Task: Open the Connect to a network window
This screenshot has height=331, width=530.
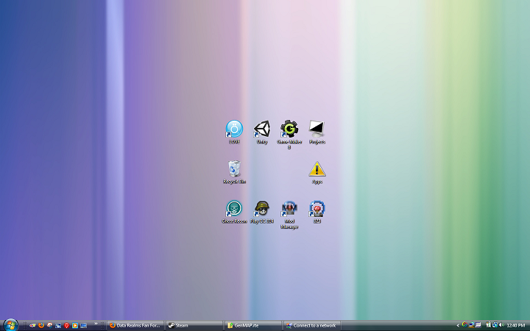Action: pyautogui.click(x=311, y=325)
